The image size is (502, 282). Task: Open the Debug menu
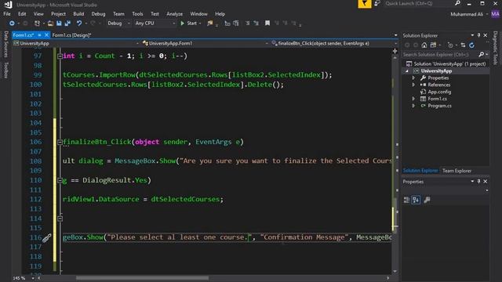pyautogui.click(x=98, y=14)
